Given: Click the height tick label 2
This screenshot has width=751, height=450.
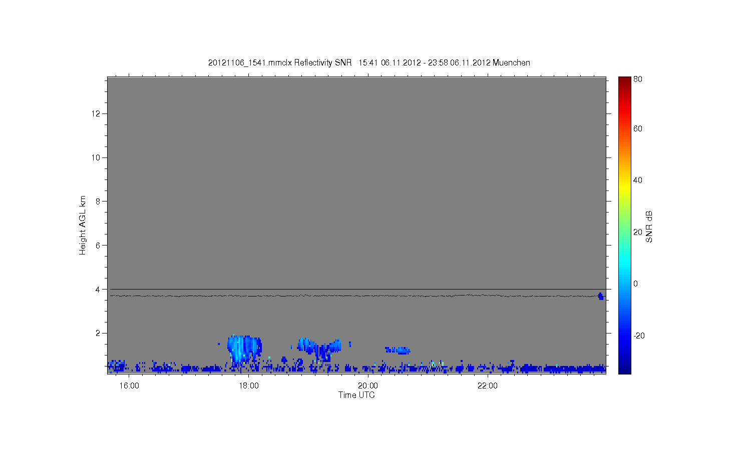Looking at the screenshot, I should click(x=99, y=333).
